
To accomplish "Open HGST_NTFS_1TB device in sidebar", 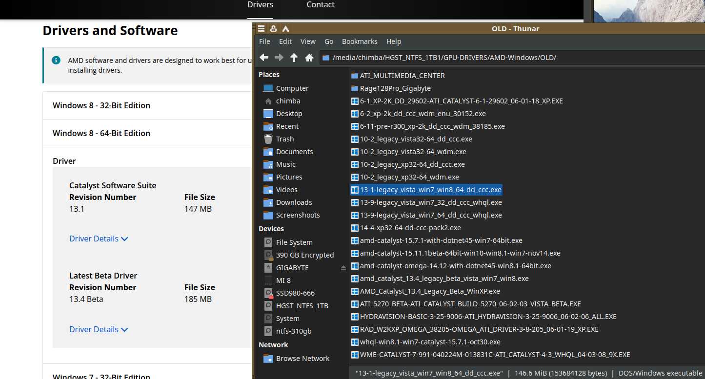I will pyautogui.click(x=302, y=306).
